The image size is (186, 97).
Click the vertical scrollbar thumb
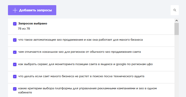point(176,29)
